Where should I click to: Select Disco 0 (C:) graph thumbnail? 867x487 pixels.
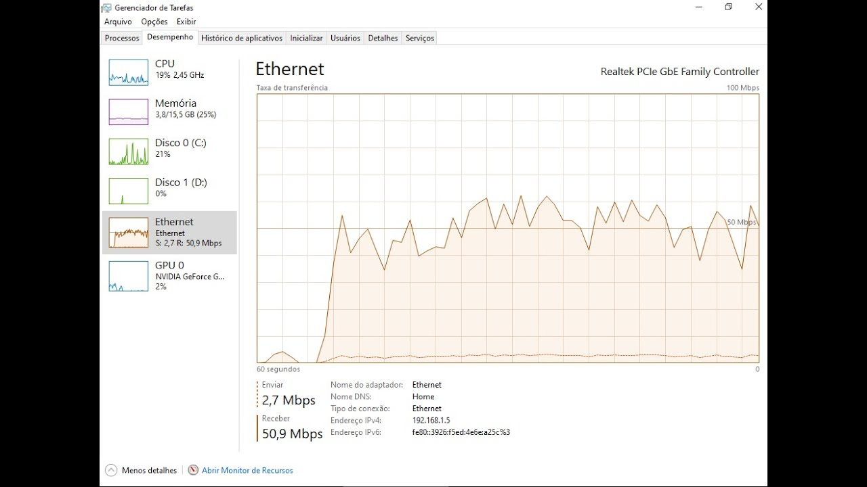pyautogui.click(x=129, y=152)
